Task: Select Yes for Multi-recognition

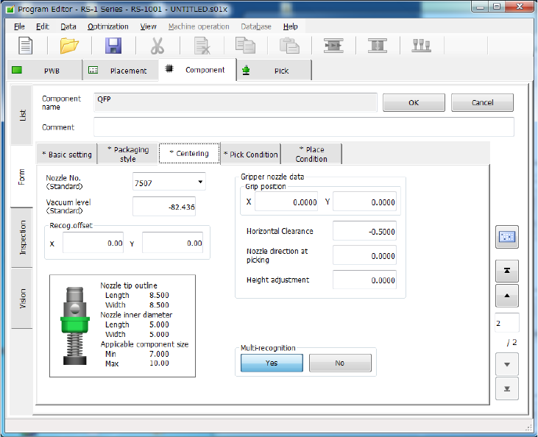Action: click(x=272, y=363)
